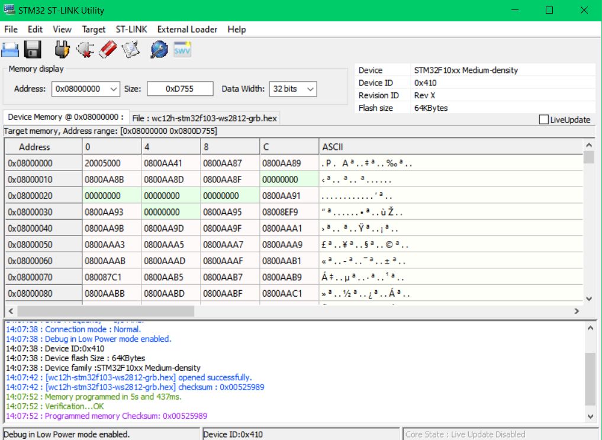Open the External Loader menu
This screenshot has width=602, height=440.
187,29
